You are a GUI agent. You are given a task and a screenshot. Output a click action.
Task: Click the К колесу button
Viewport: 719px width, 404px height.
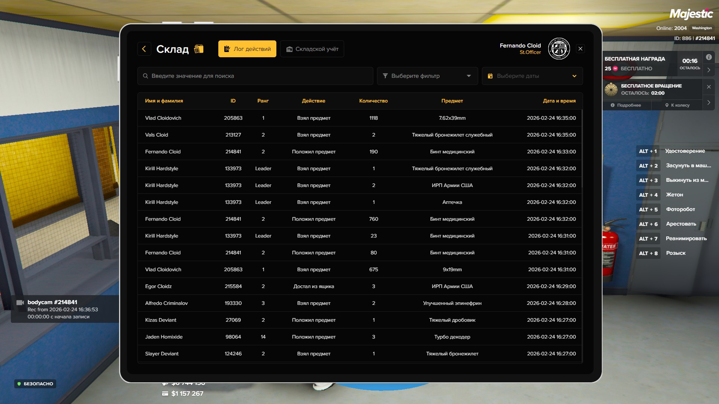pyautogui.click(x=677, y=105)
